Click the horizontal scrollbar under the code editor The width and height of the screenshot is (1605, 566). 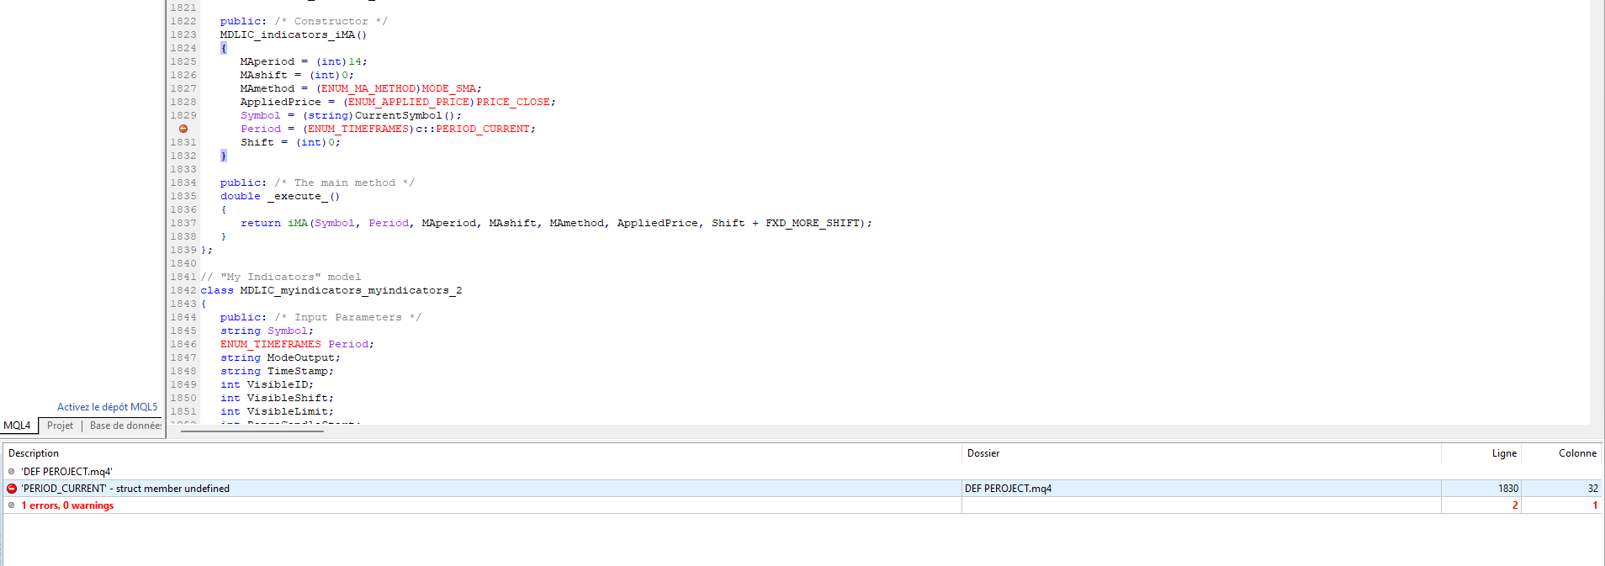[x=252, y=430]
